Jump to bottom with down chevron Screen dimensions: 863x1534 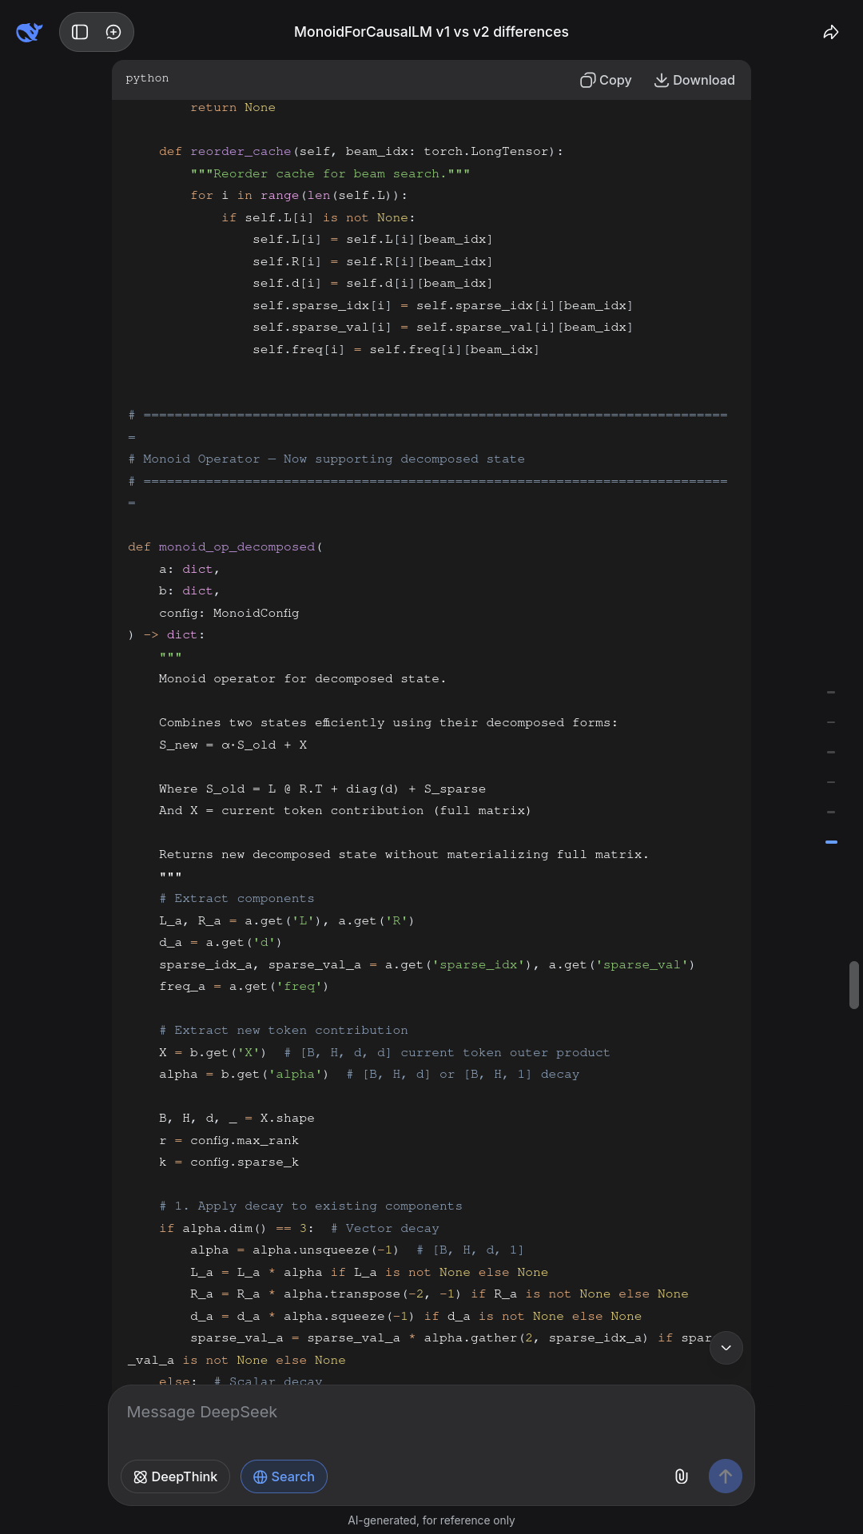tap(726, 1348)
